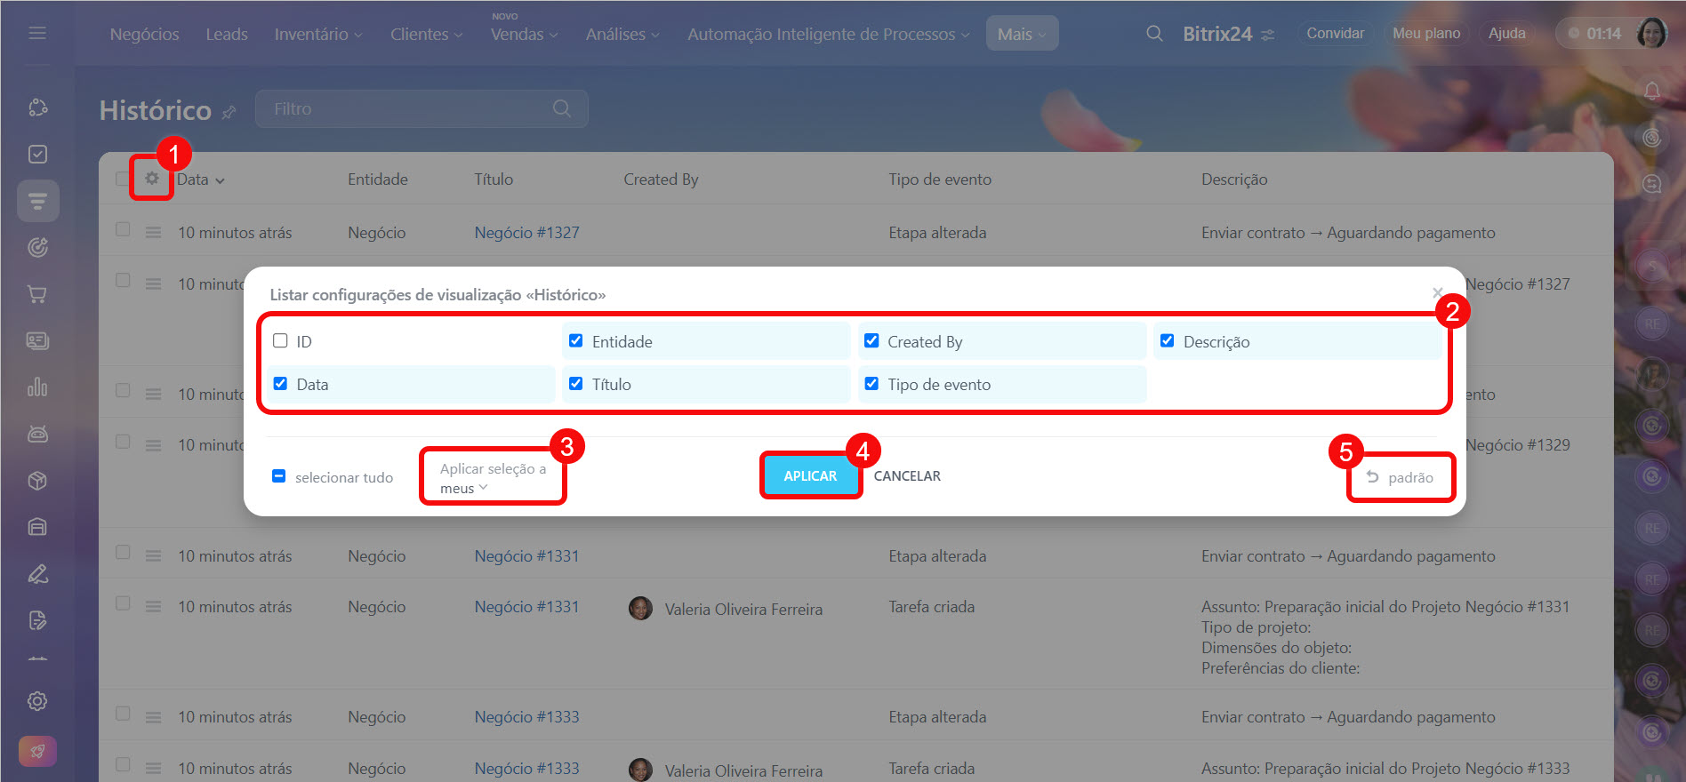Enable the ID column checkbox
This screenshot has width=1686, height=782.
[281, 341]
